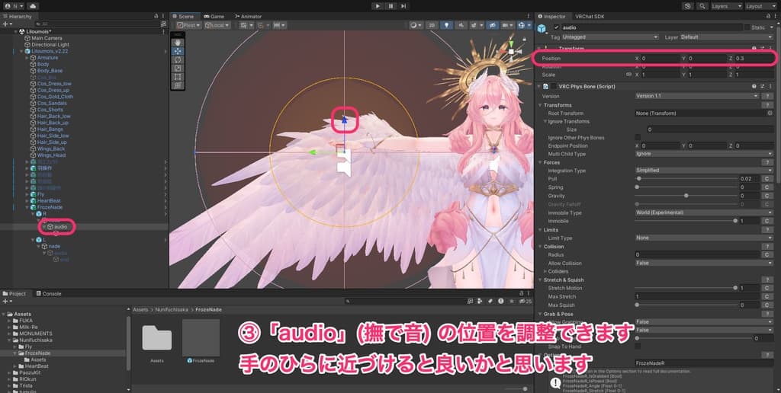
Task: Open the Version 1.1 dropdown
Action: 697,96
